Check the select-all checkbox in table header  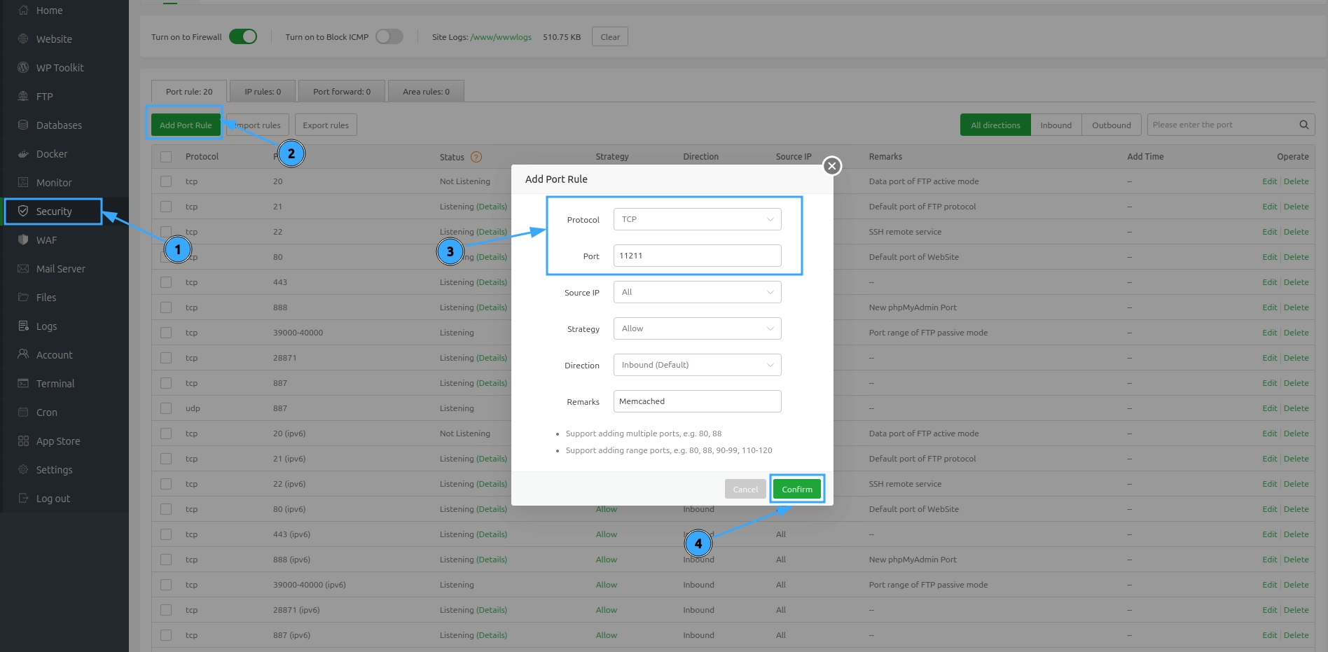pyautogui.click(x=166, y=157)
